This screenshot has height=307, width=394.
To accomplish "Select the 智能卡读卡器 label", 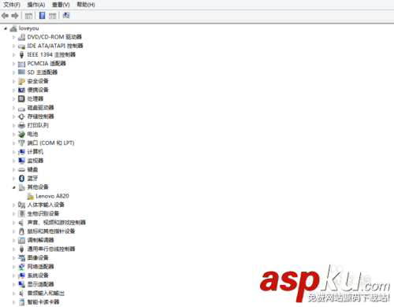I will pos(43,302).
